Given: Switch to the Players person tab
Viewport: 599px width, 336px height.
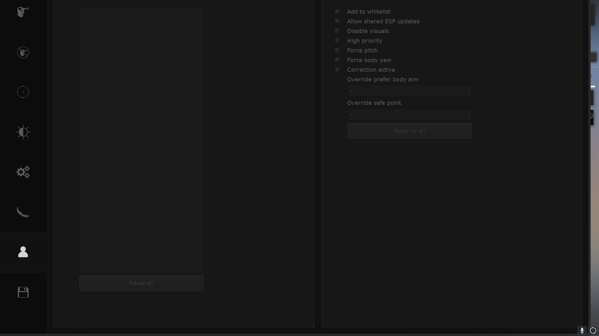Looking at the screenshot, I should (x=23, y=252).
